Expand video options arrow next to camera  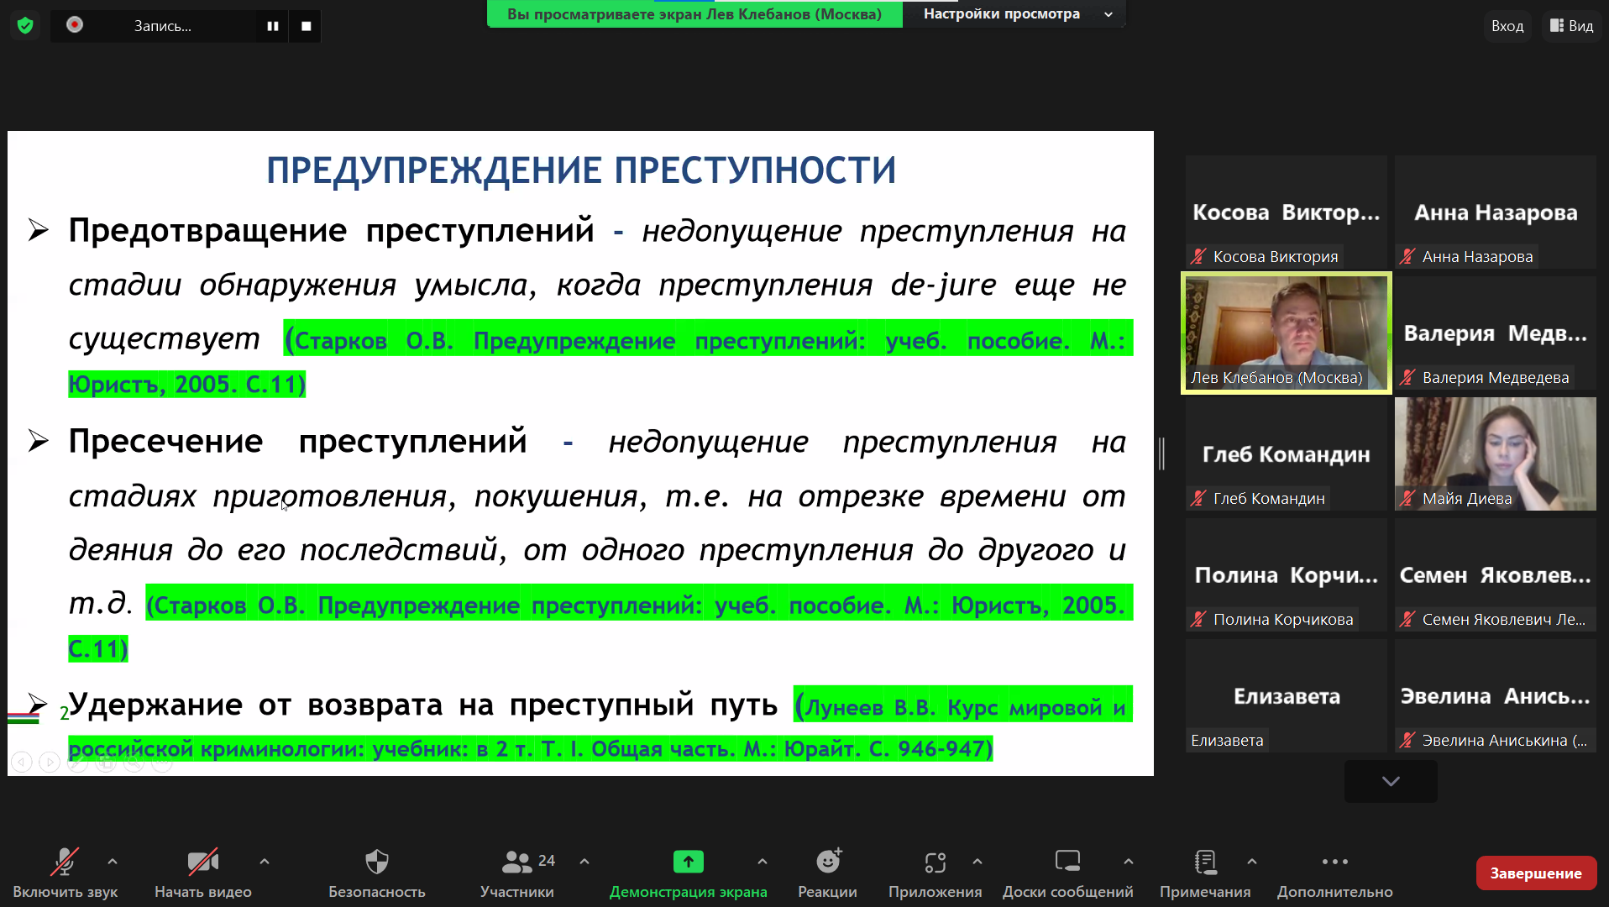click(x=265, y=862)
